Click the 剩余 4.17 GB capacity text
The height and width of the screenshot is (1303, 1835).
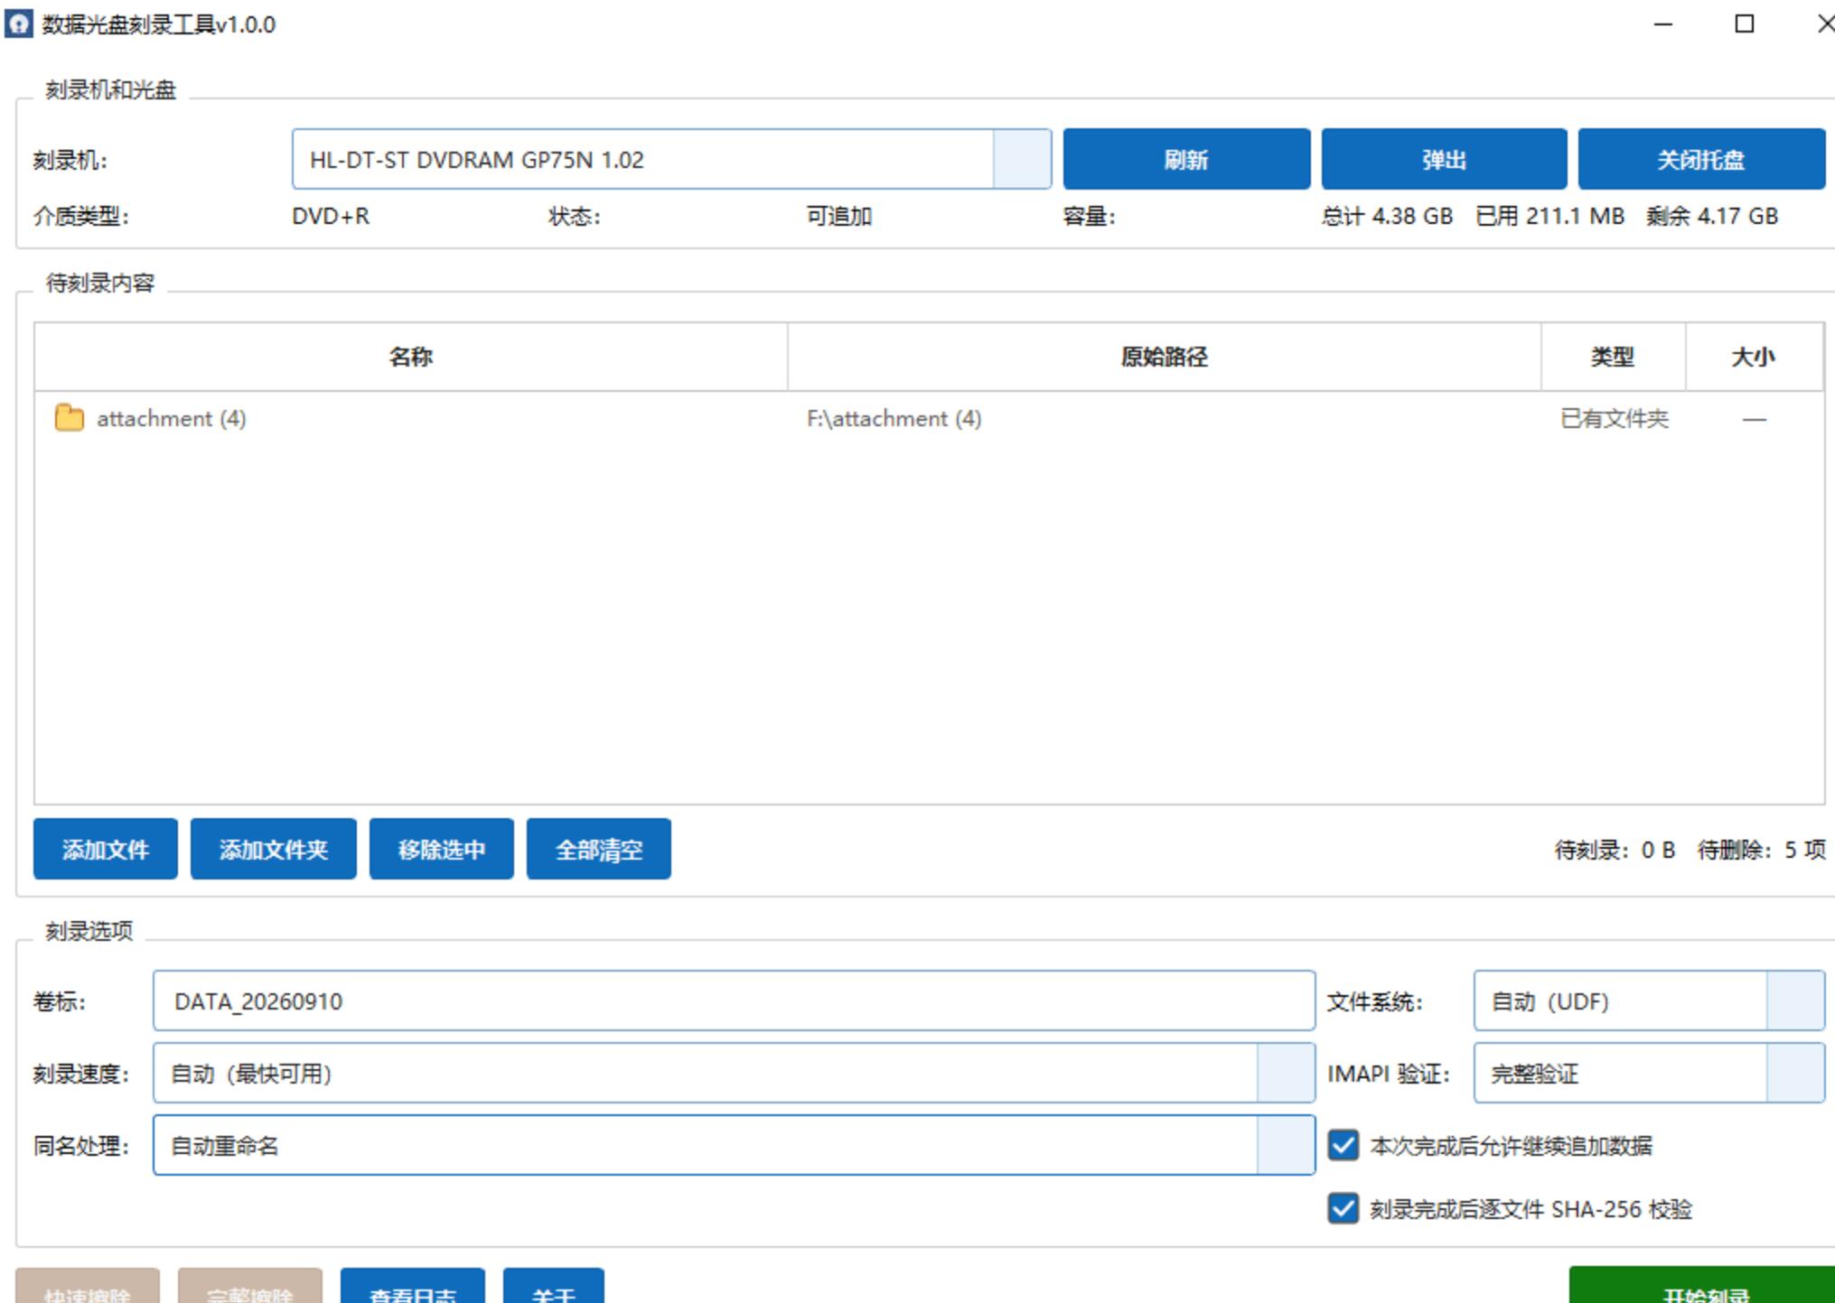(1711, 217)
